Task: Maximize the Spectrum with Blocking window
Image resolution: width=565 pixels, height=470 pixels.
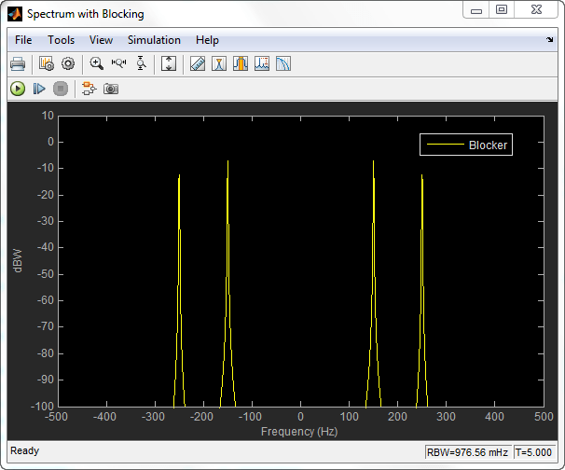Action: 502,9
